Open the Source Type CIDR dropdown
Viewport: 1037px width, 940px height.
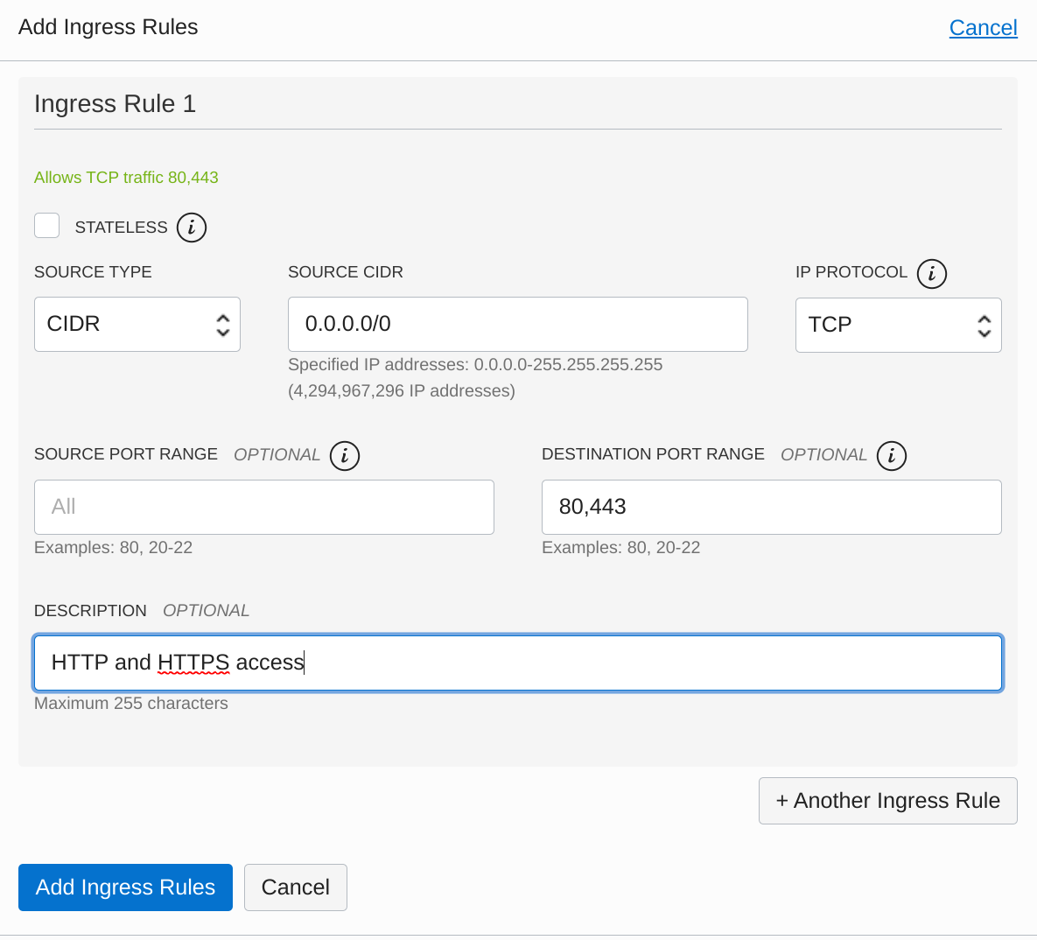point(137,325)
